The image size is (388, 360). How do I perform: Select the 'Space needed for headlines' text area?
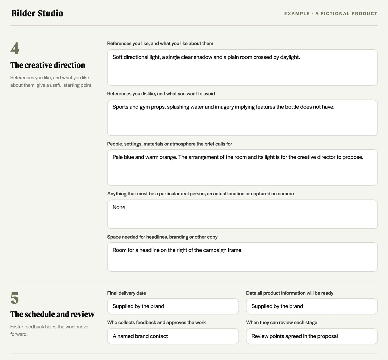click(x=242, y=257)
